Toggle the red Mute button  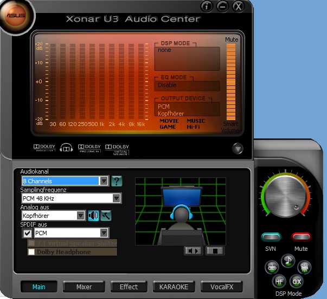(301, 237)
